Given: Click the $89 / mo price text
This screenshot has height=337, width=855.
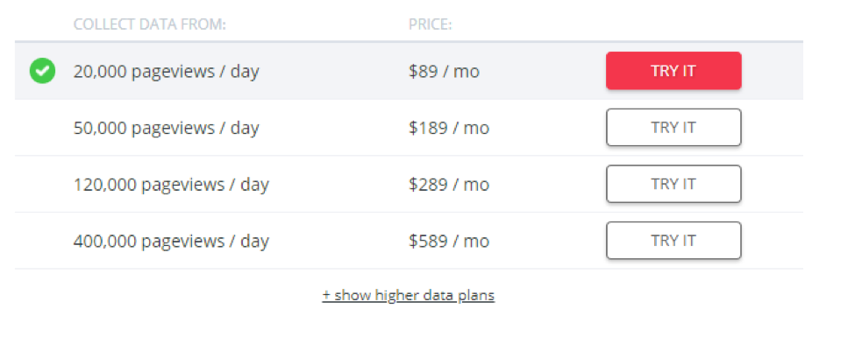Looking at the screenshot, I should [444, 71].
